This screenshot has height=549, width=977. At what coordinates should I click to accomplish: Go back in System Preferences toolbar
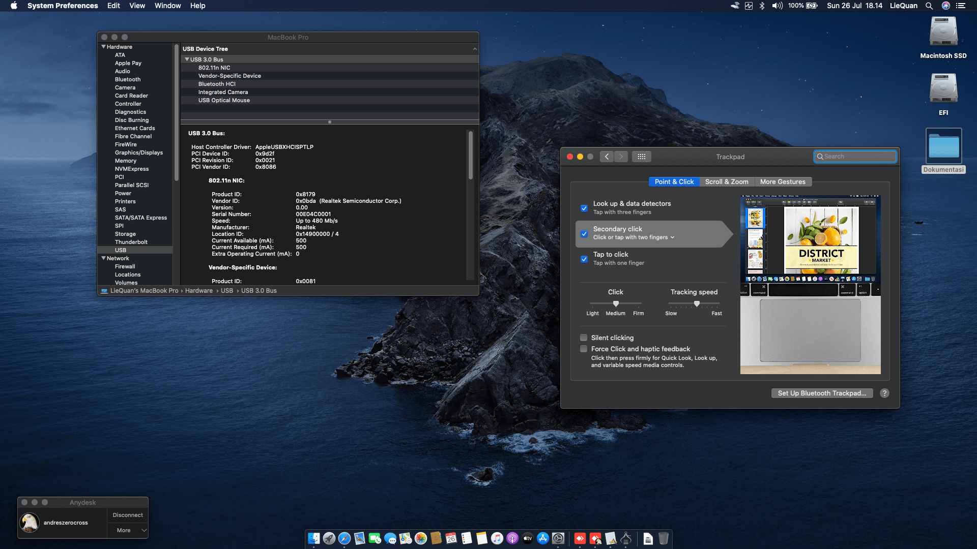pos(607,157)
